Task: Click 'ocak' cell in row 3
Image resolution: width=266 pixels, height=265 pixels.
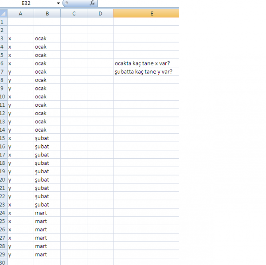Action: [47, 38]
